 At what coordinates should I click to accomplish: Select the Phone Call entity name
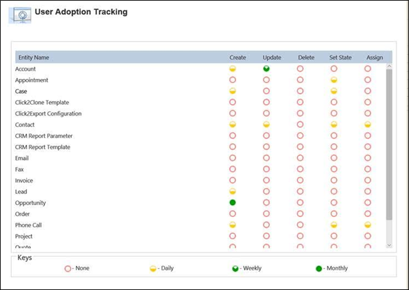coord(28,225)
